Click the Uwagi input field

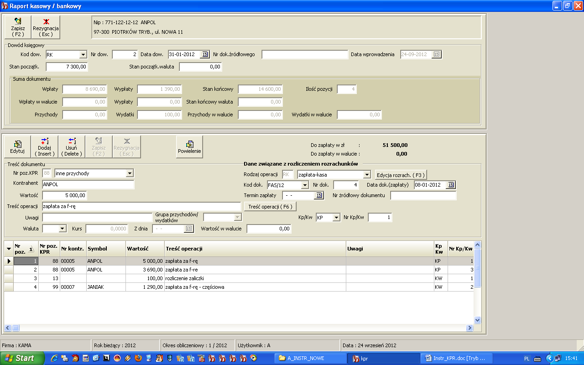[97, 218]
